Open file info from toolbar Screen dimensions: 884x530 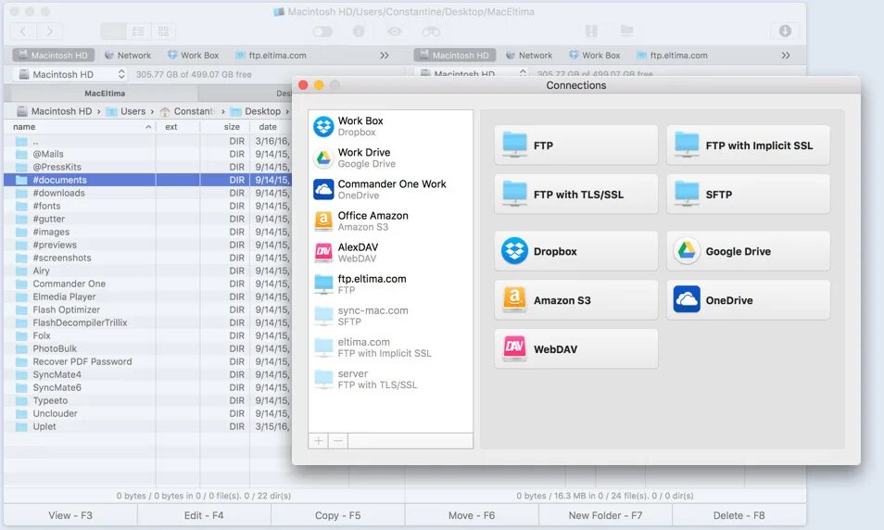click(359, 32)
